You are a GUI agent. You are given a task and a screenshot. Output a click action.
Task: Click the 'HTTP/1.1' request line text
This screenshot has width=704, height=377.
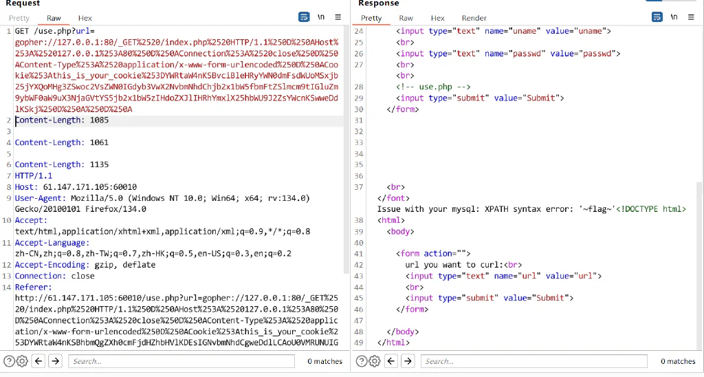coord(34,175)
